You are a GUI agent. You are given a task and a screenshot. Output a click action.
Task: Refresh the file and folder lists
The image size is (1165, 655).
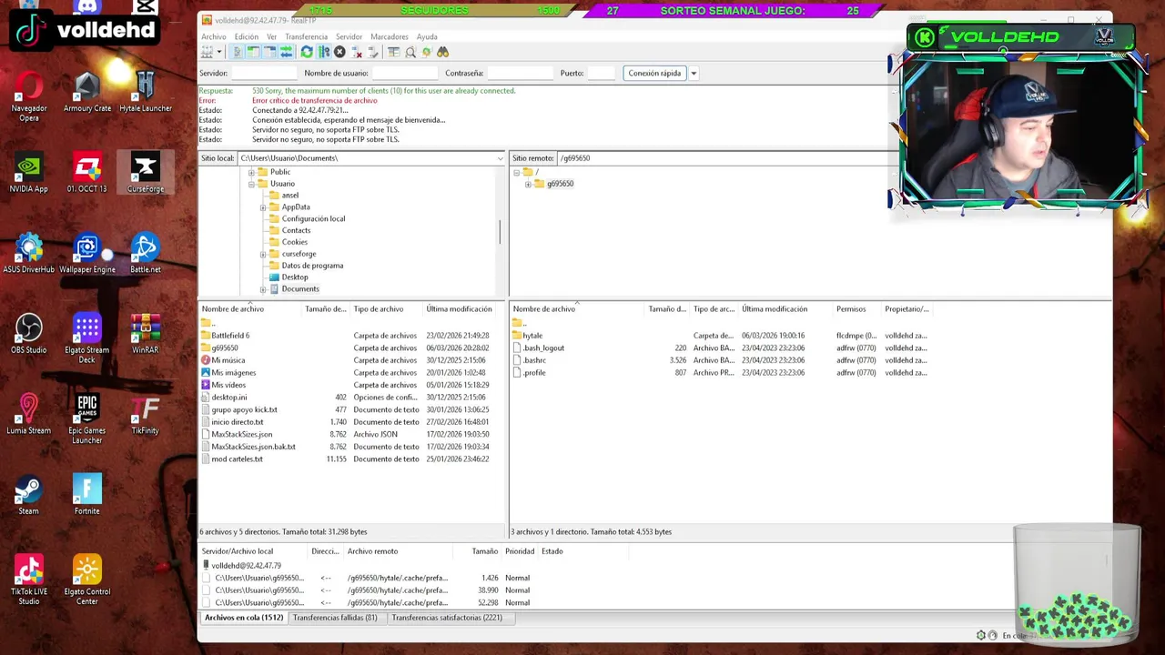pos(307,52)
